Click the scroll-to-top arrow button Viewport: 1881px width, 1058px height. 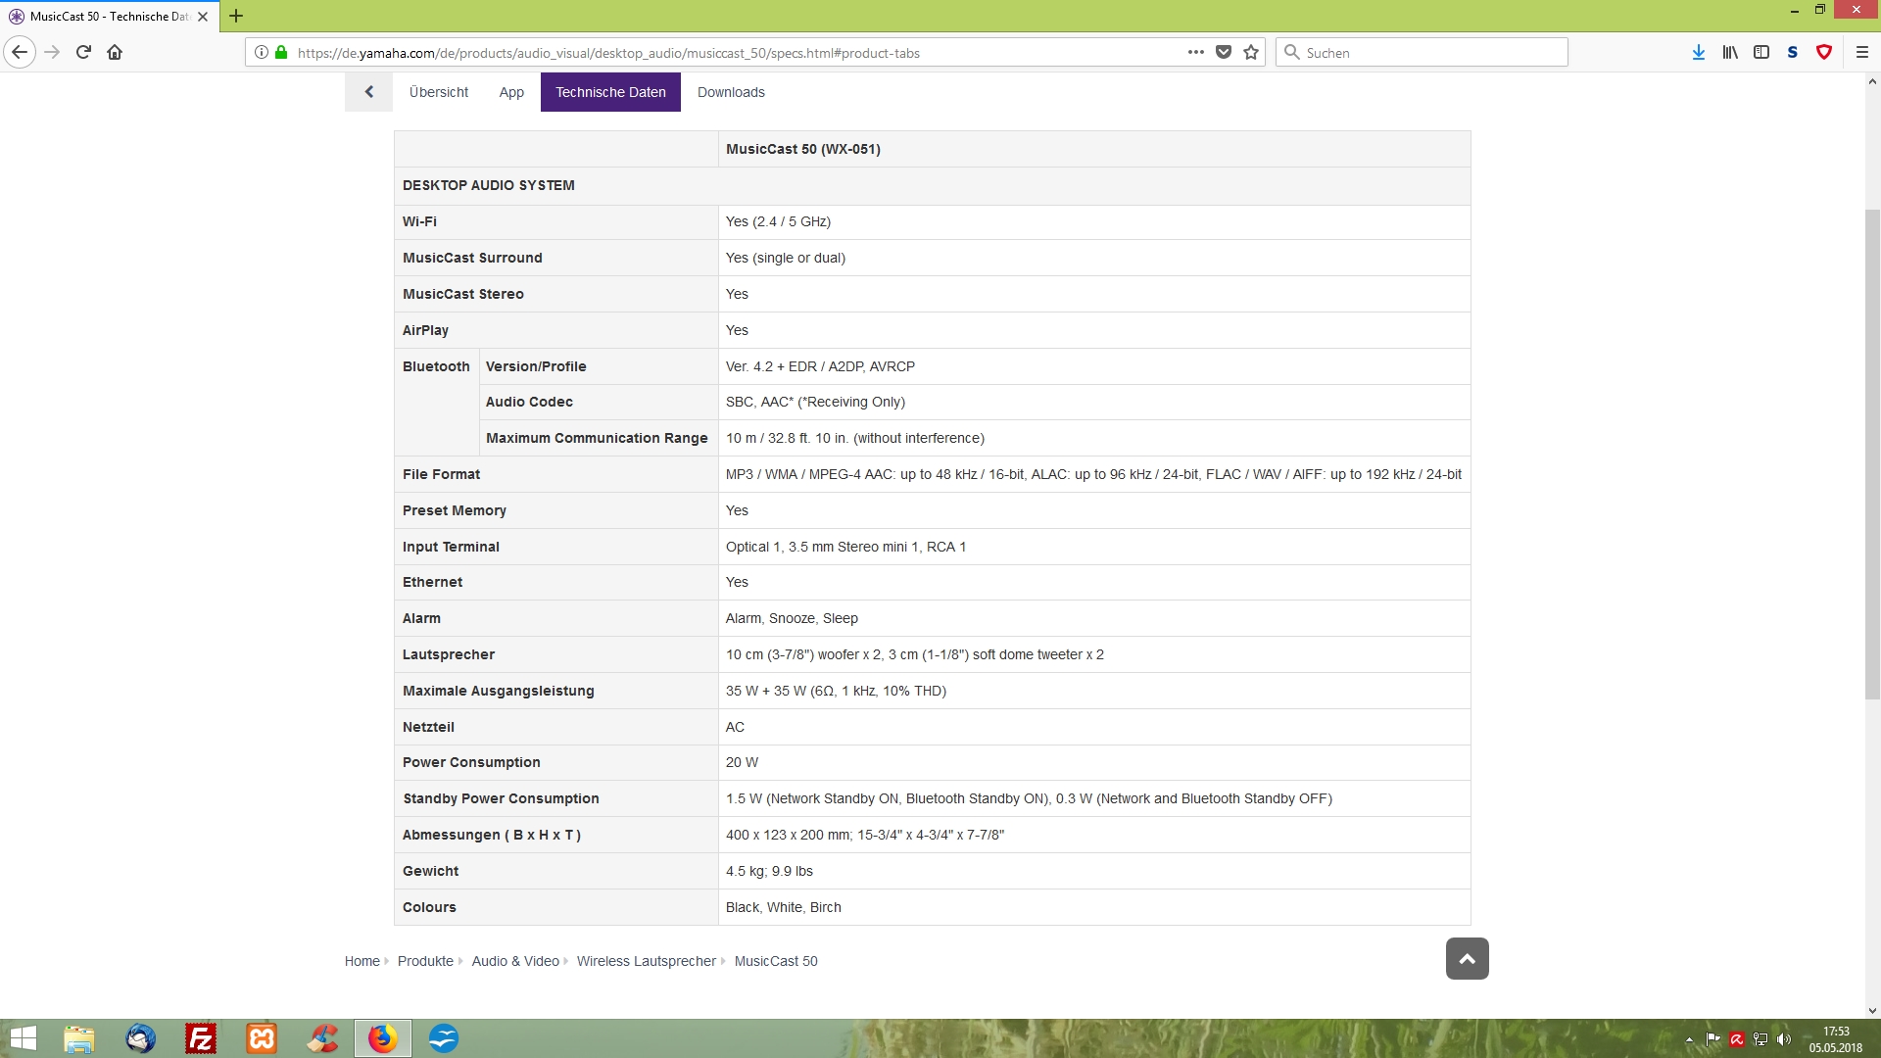(x=1467, y=958)
